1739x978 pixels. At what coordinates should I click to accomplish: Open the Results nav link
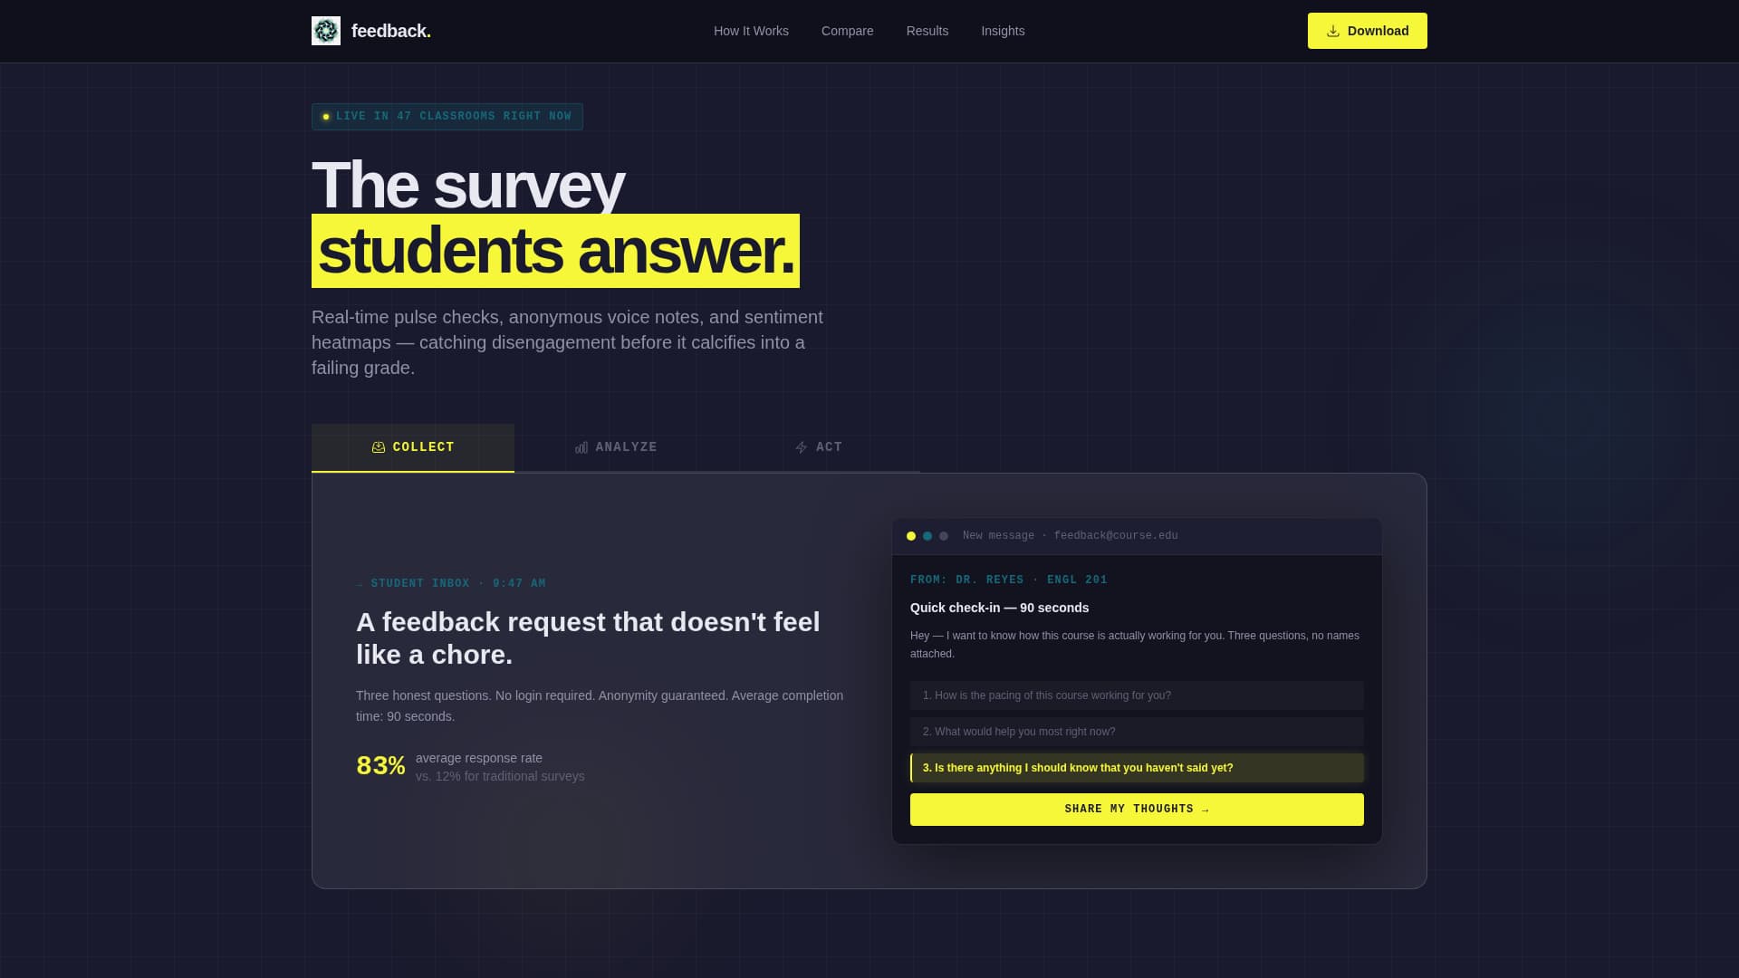(x=927, y=31)
